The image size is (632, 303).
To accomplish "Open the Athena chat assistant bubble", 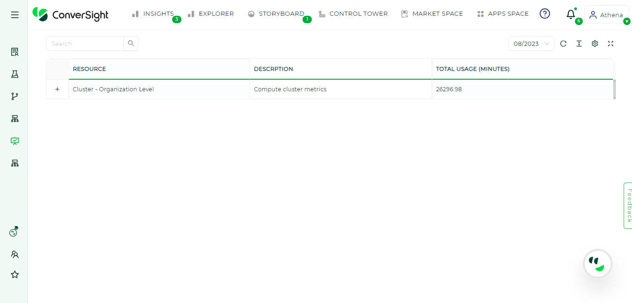I will 598,264.
